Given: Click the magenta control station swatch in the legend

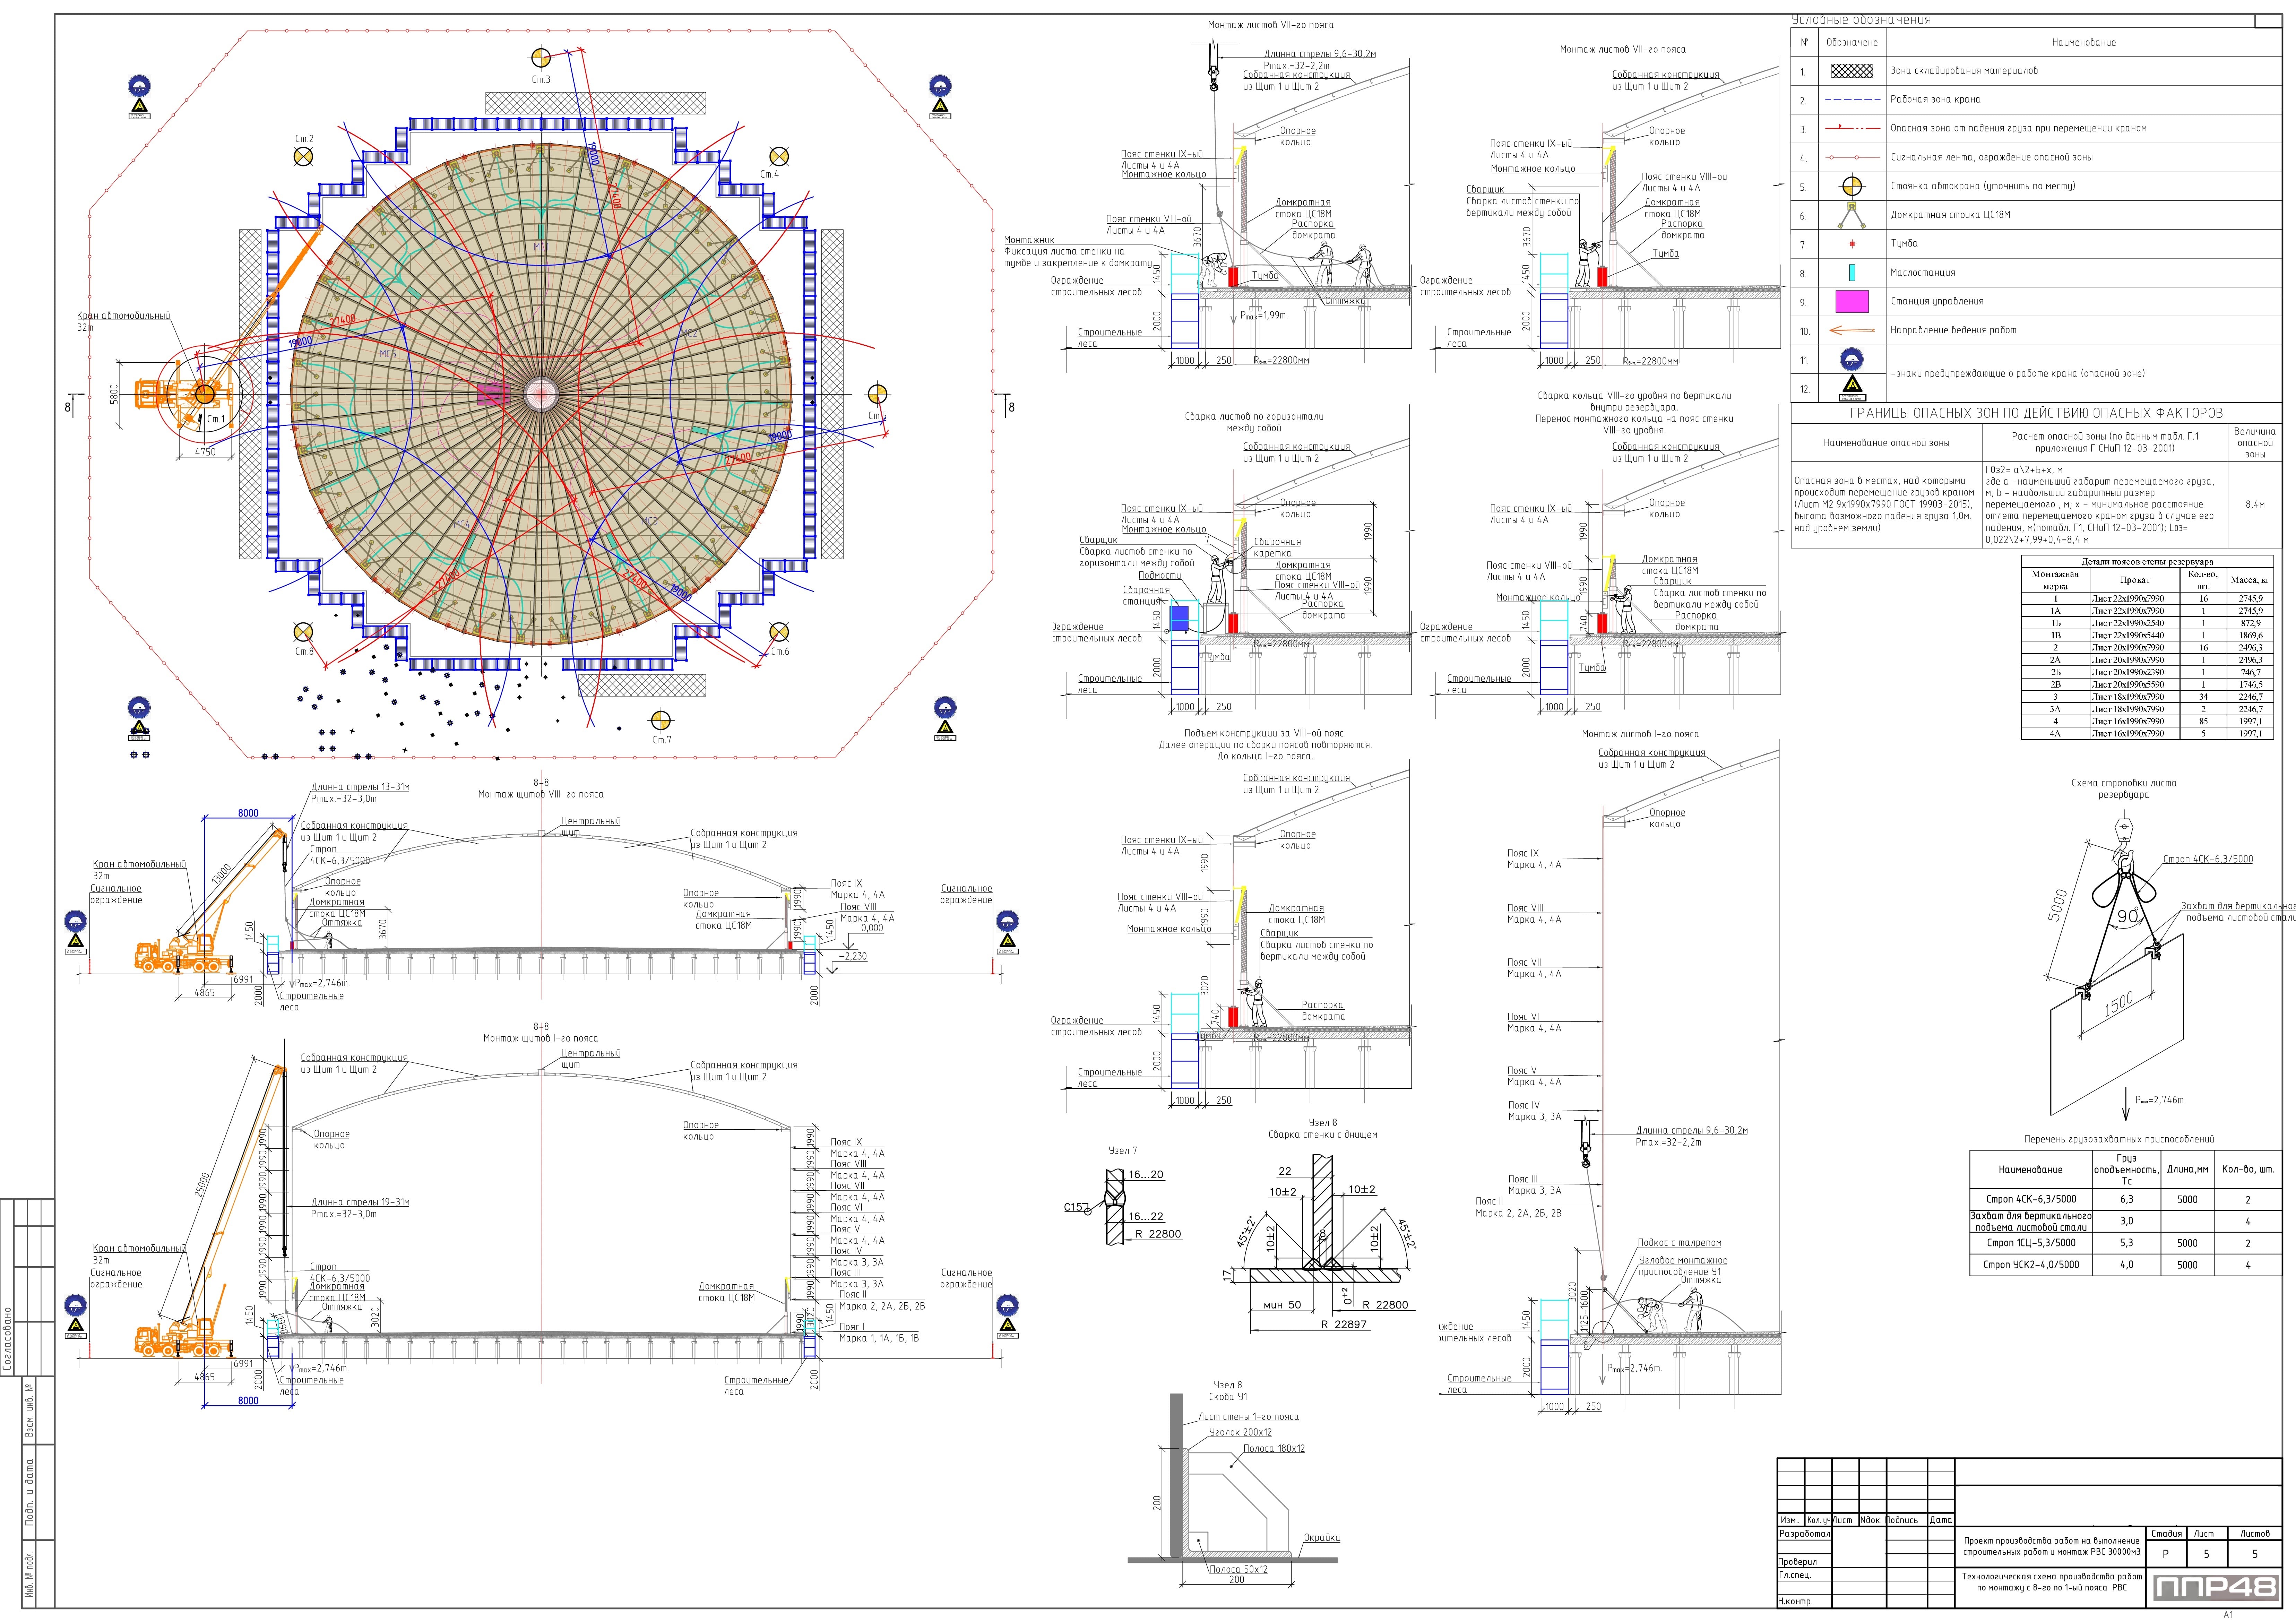Looking at the screenshot, I should (x=1851, y=301).
